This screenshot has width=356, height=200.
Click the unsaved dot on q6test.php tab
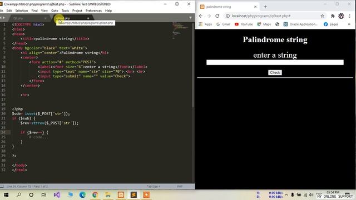(88, 18)
